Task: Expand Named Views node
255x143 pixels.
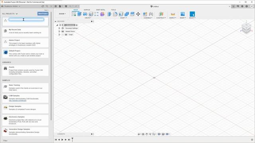Action: coord(59,31)
